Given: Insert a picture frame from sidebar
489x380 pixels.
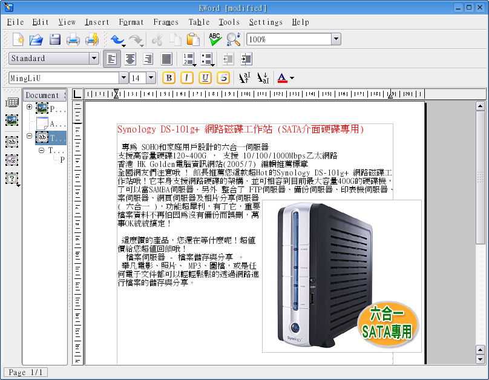Looking at the screenshot, I should 11,120.
